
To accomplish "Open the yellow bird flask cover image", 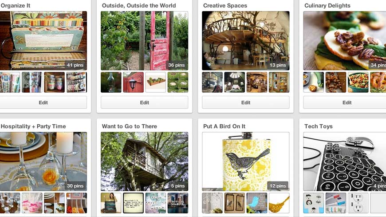I will click(246, 162).
